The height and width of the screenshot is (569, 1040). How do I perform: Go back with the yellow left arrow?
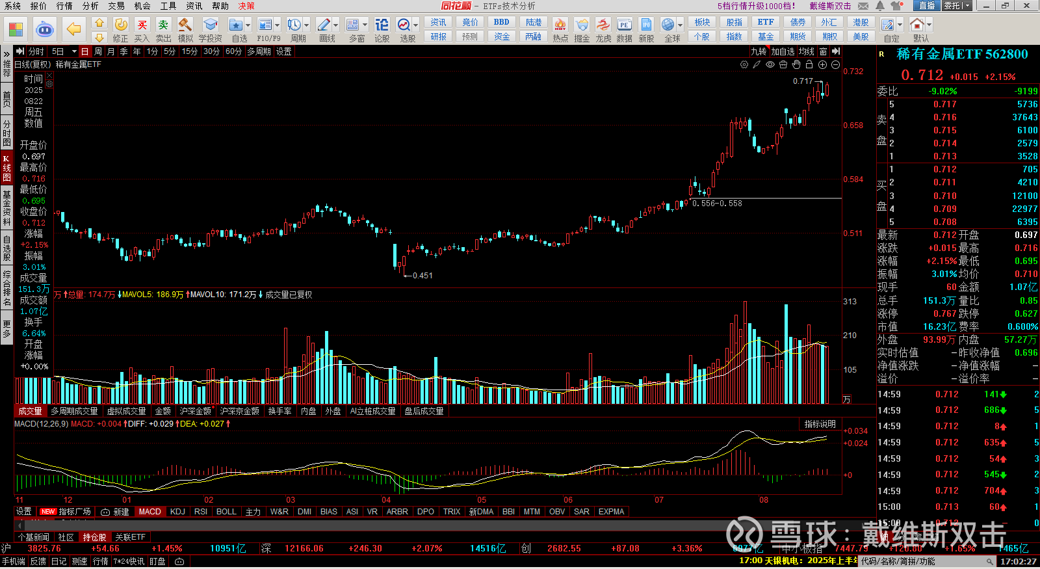point(73,29)
